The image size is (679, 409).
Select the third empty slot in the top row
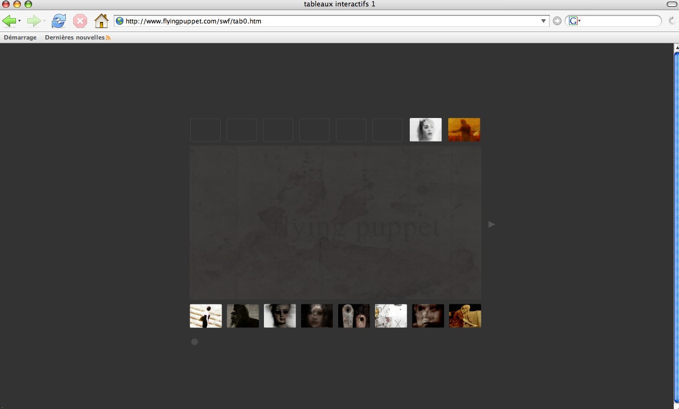pos(278,130)
